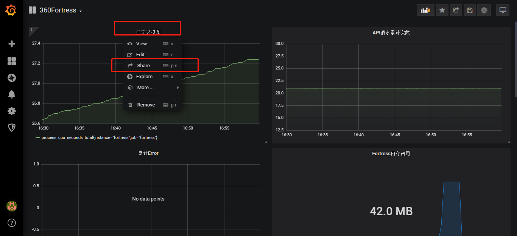Open Server Admin shield icon in sidebar
Image resolution: width=517 pixels, height=236 pixels.
12,128
